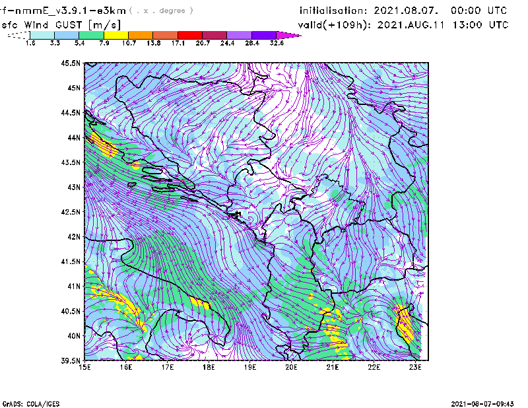This screenshot has height=408, width=528.
Task: Click the 45N latitude label
Action: [74, 88]
